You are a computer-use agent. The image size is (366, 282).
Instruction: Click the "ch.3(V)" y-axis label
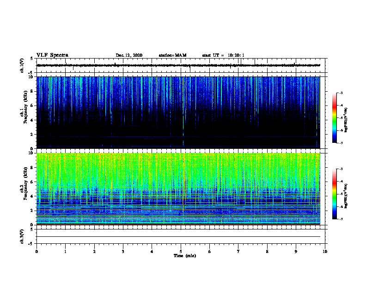pos(22,236)
